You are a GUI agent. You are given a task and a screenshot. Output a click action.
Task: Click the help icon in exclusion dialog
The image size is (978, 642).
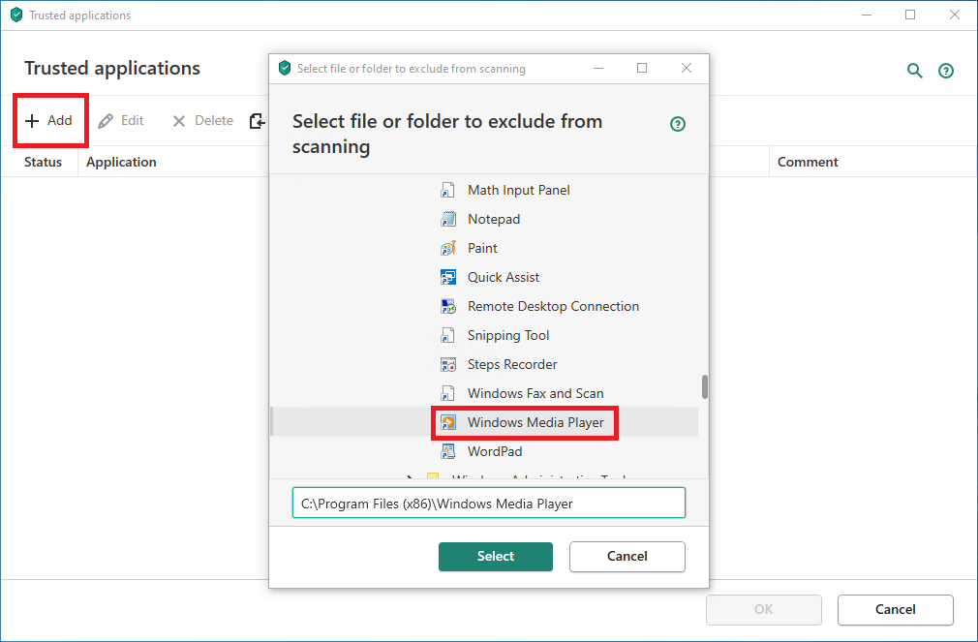click(678, 124)
